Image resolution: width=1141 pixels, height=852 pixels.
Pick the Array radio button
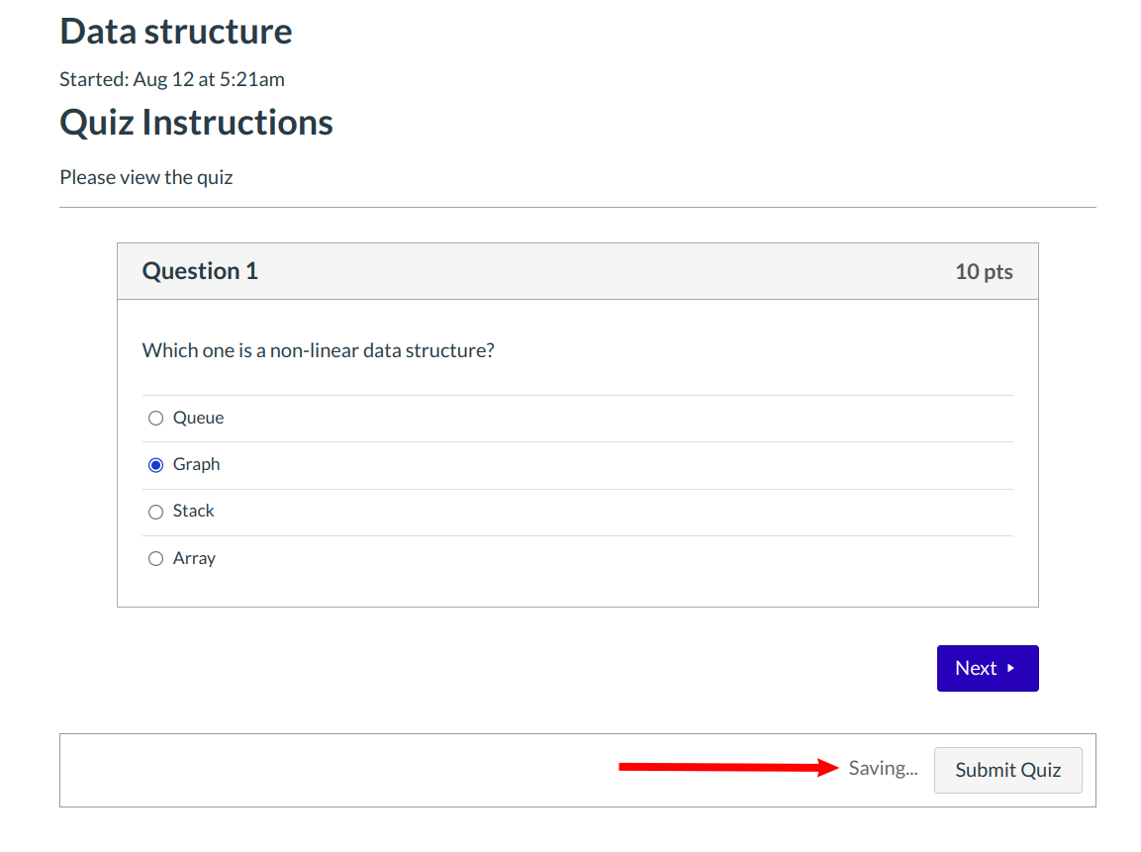[x=155, y=559]
